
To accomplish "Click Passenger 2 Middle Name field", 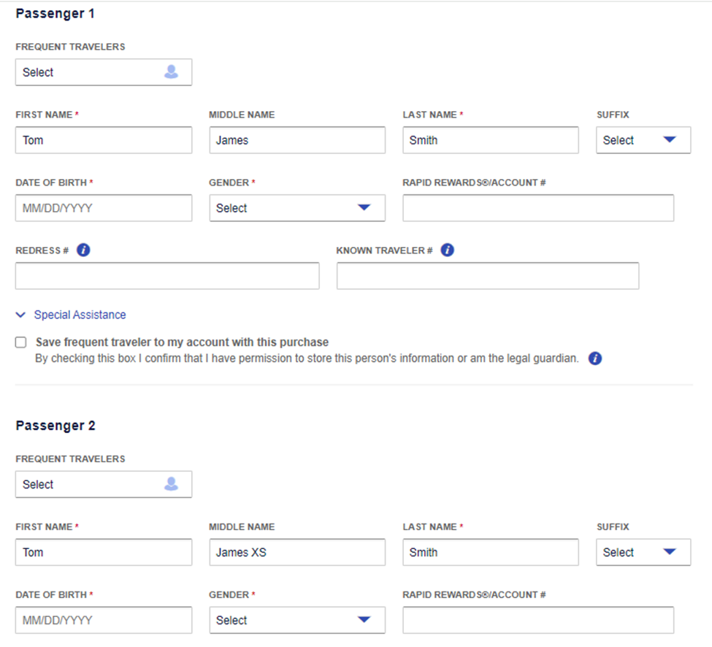I will tap(296, 552).
